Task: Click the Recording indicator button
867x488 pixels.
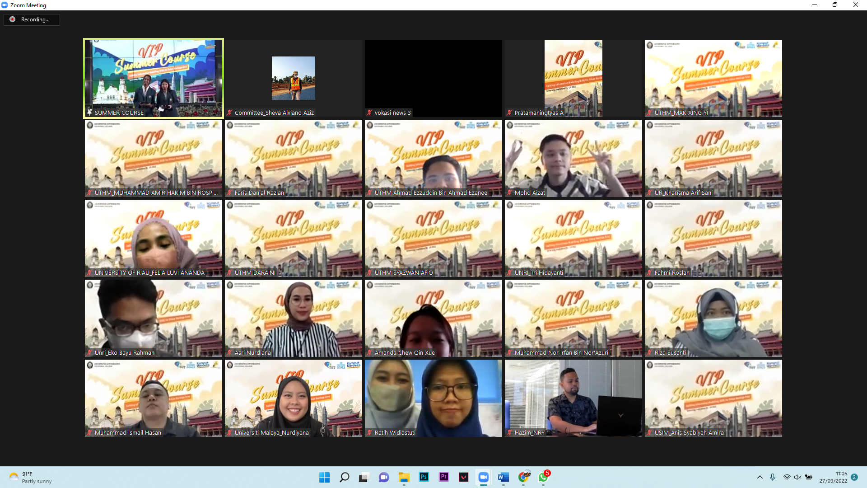Action: click(x=32, y=19)
